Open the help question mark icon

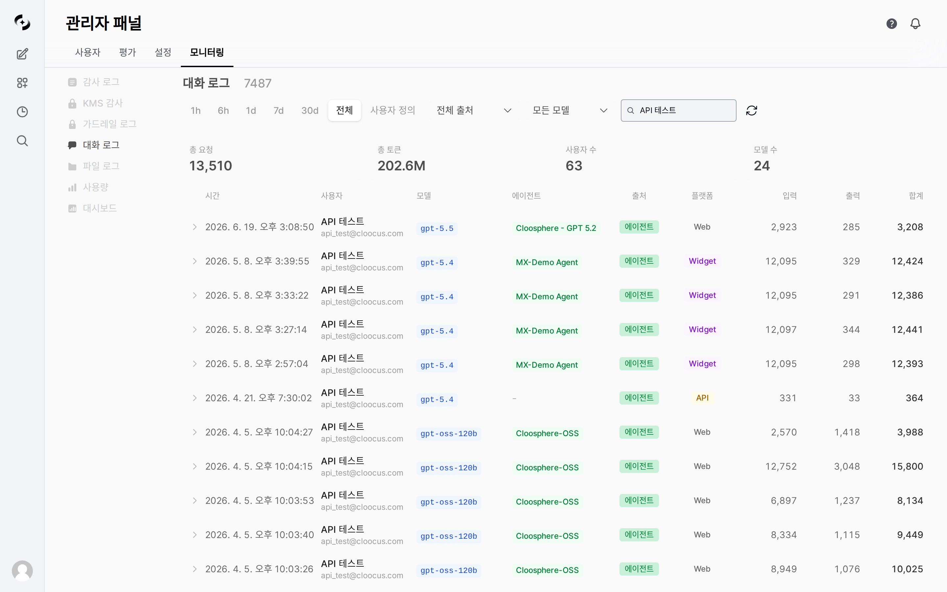(x=891, y=23)
